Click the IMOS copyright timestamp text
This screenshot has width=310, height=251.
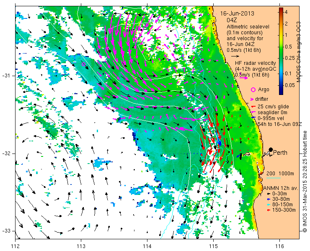coord(305,182)
